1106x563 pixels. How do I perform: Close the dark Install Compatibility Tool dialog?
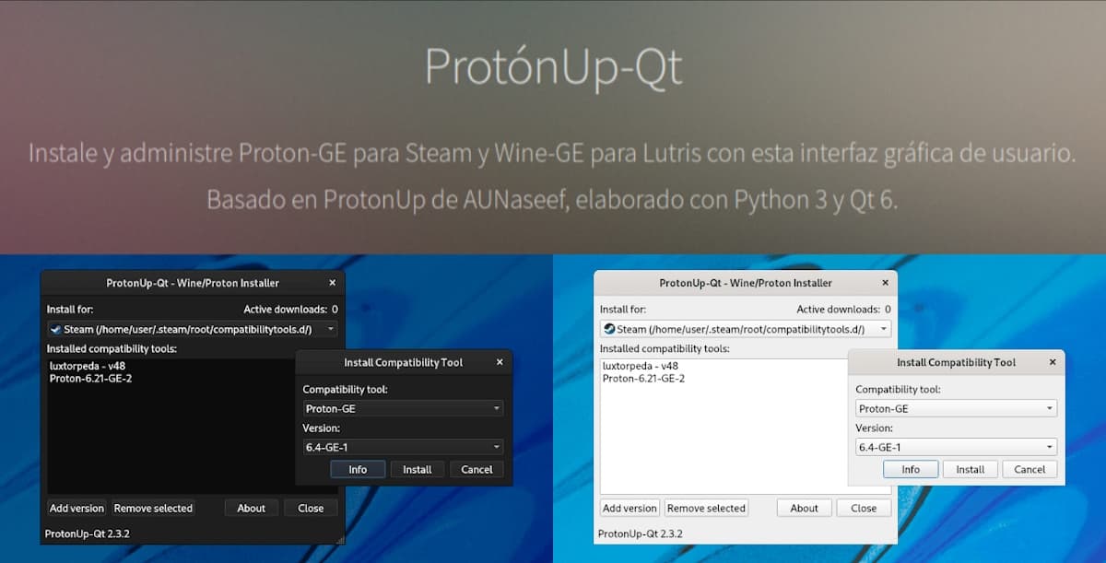(500, 362)
